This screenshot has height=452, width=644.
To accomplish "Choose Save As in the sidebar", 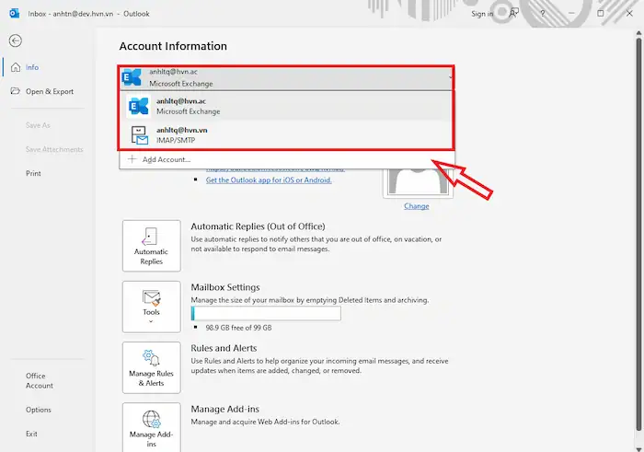I will coord(38,125).
